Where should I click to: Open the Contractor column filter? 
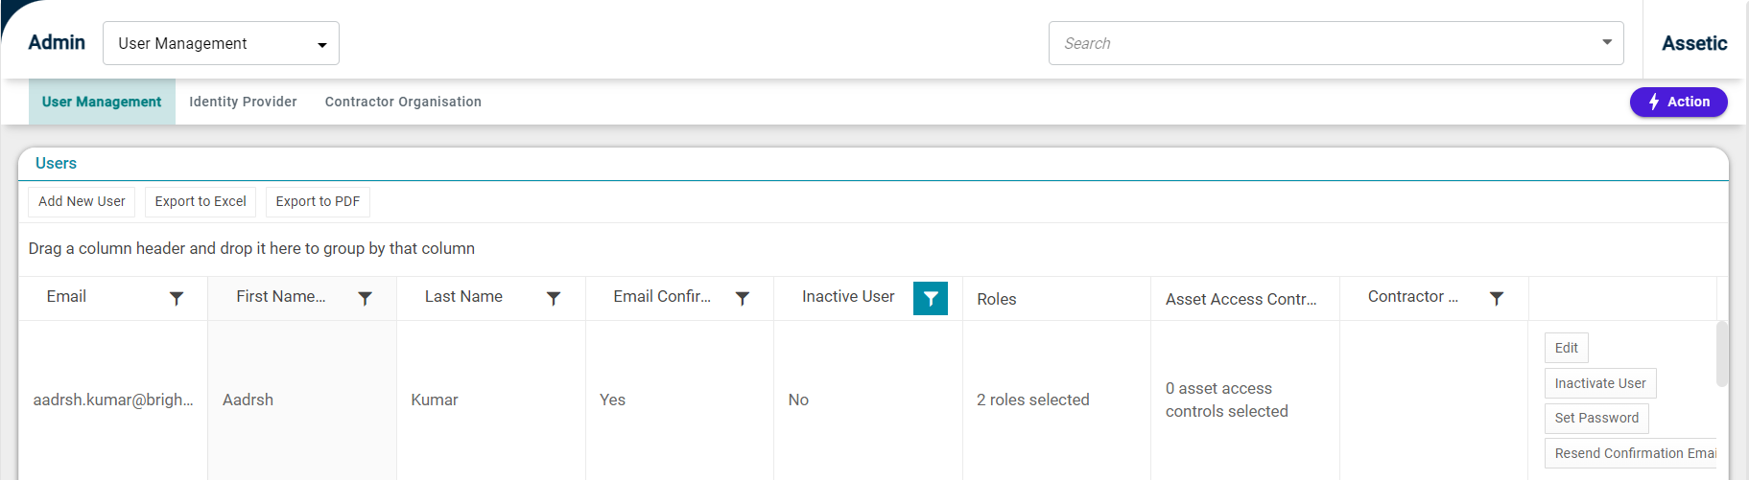[1497, 299]
